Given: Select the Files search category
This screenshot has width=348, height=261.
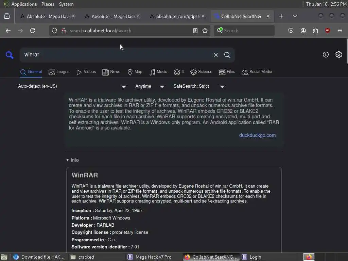Looking at the screenshot, I should pyautogui.click(x=227, y=72).
